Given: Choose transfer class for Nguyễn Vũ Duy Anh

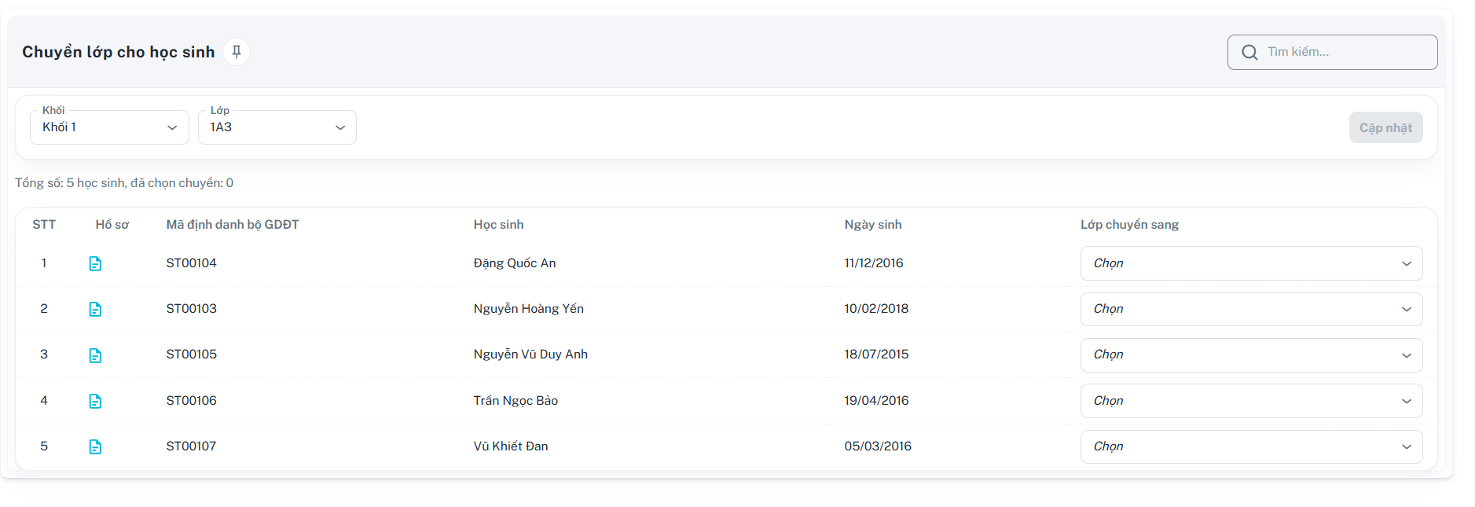Looking at the screenshot, I should pos(1251,355).
